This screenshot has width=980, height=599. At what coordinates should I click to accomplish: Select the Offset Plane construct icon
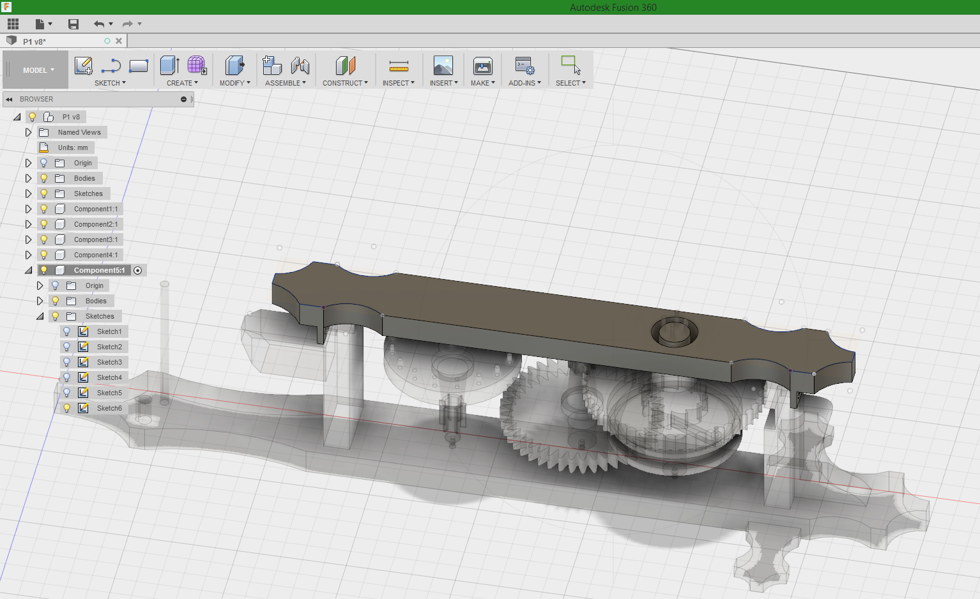point(346,65)
